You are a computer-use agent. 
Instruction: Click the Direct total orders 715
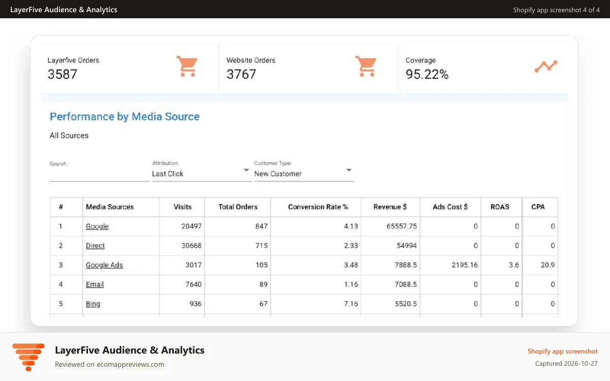pos(261,246)
